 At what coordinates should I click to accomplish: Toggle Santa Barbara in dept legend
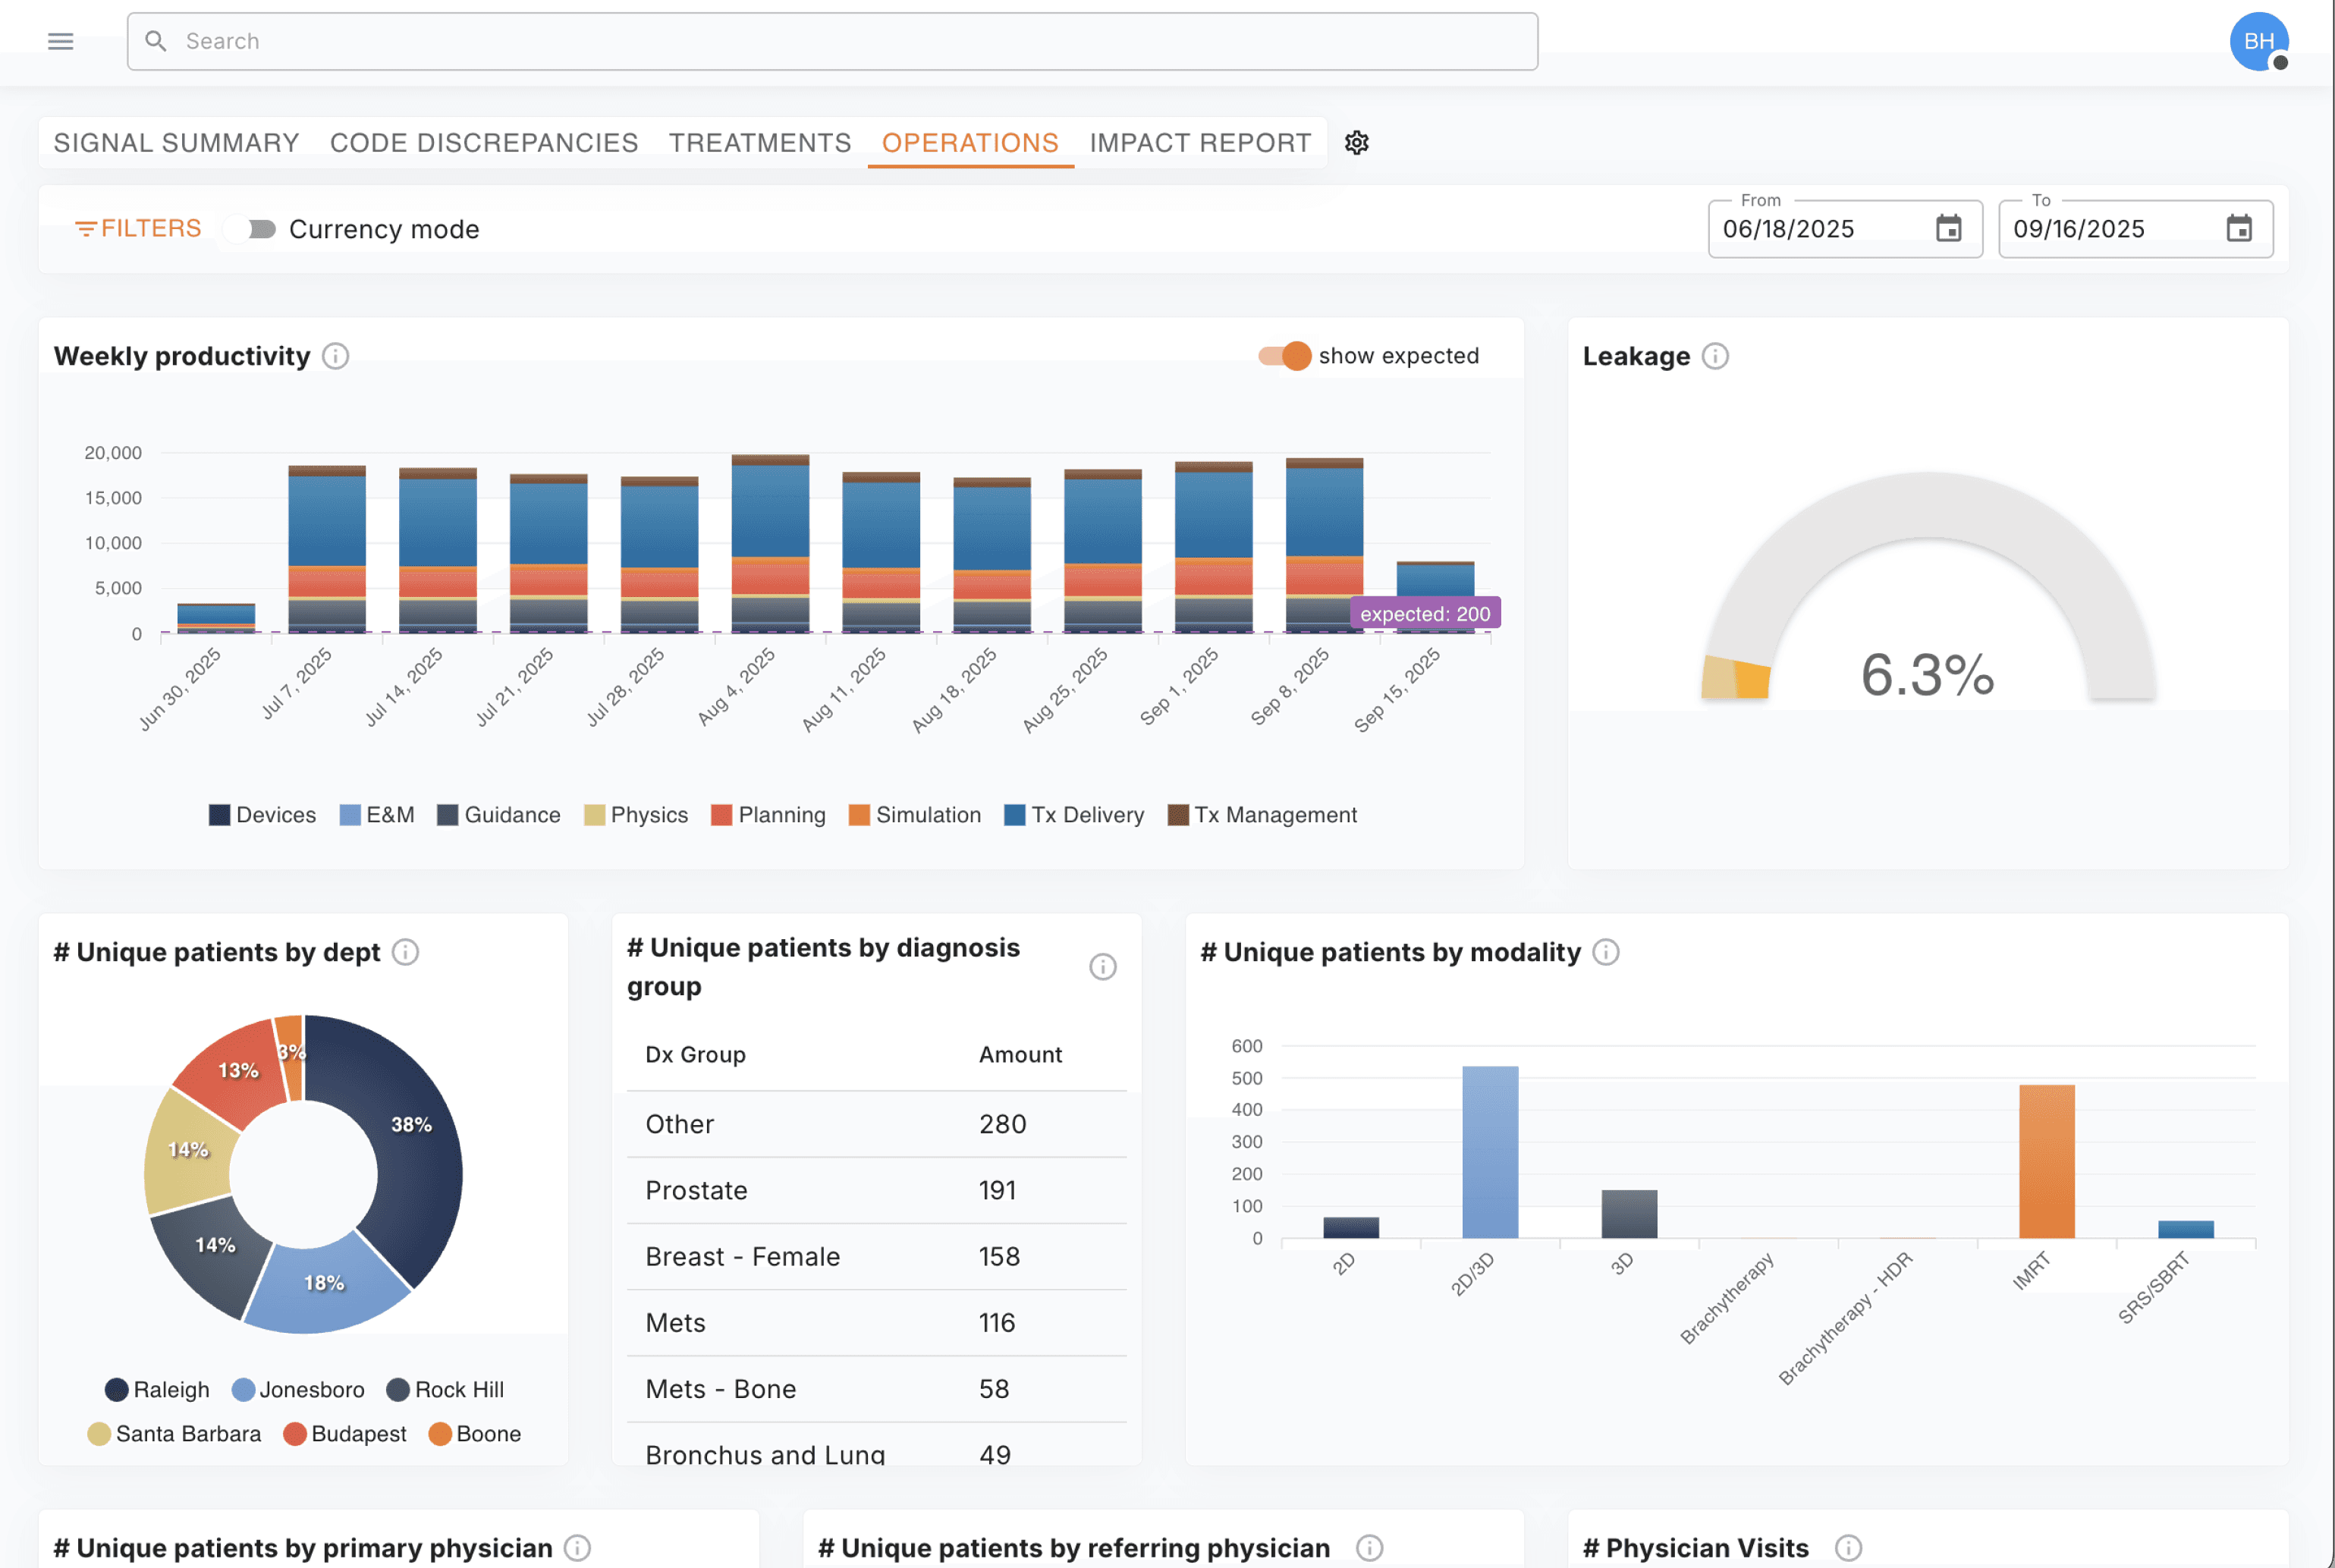pos(174,1434)
